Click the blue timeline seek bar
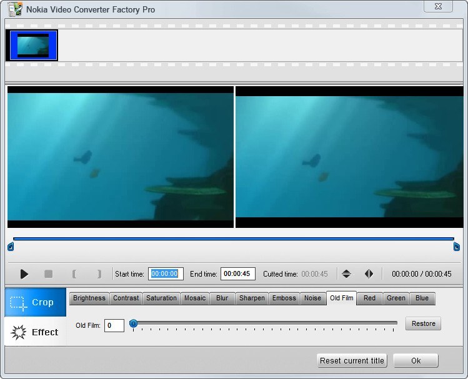Viewport: 468px width, 379px height. (234, 239)
